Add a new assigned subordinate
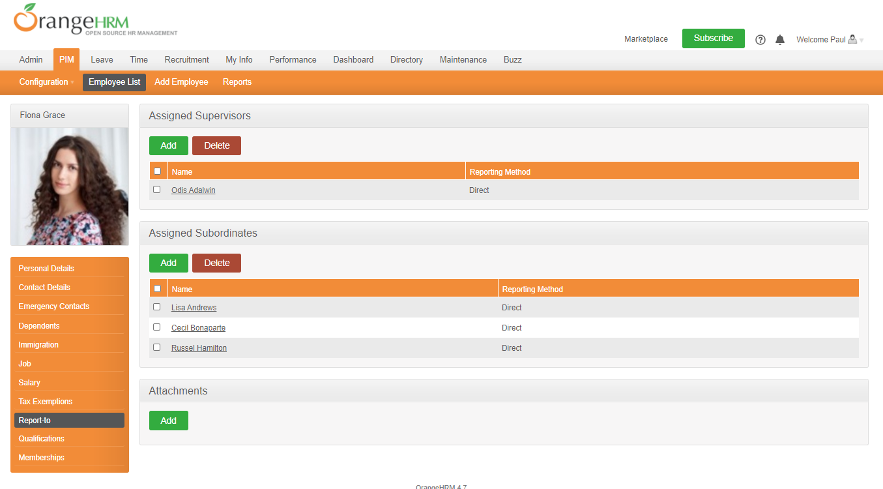This screenshot has width=883, height=489. pos(169,263)
